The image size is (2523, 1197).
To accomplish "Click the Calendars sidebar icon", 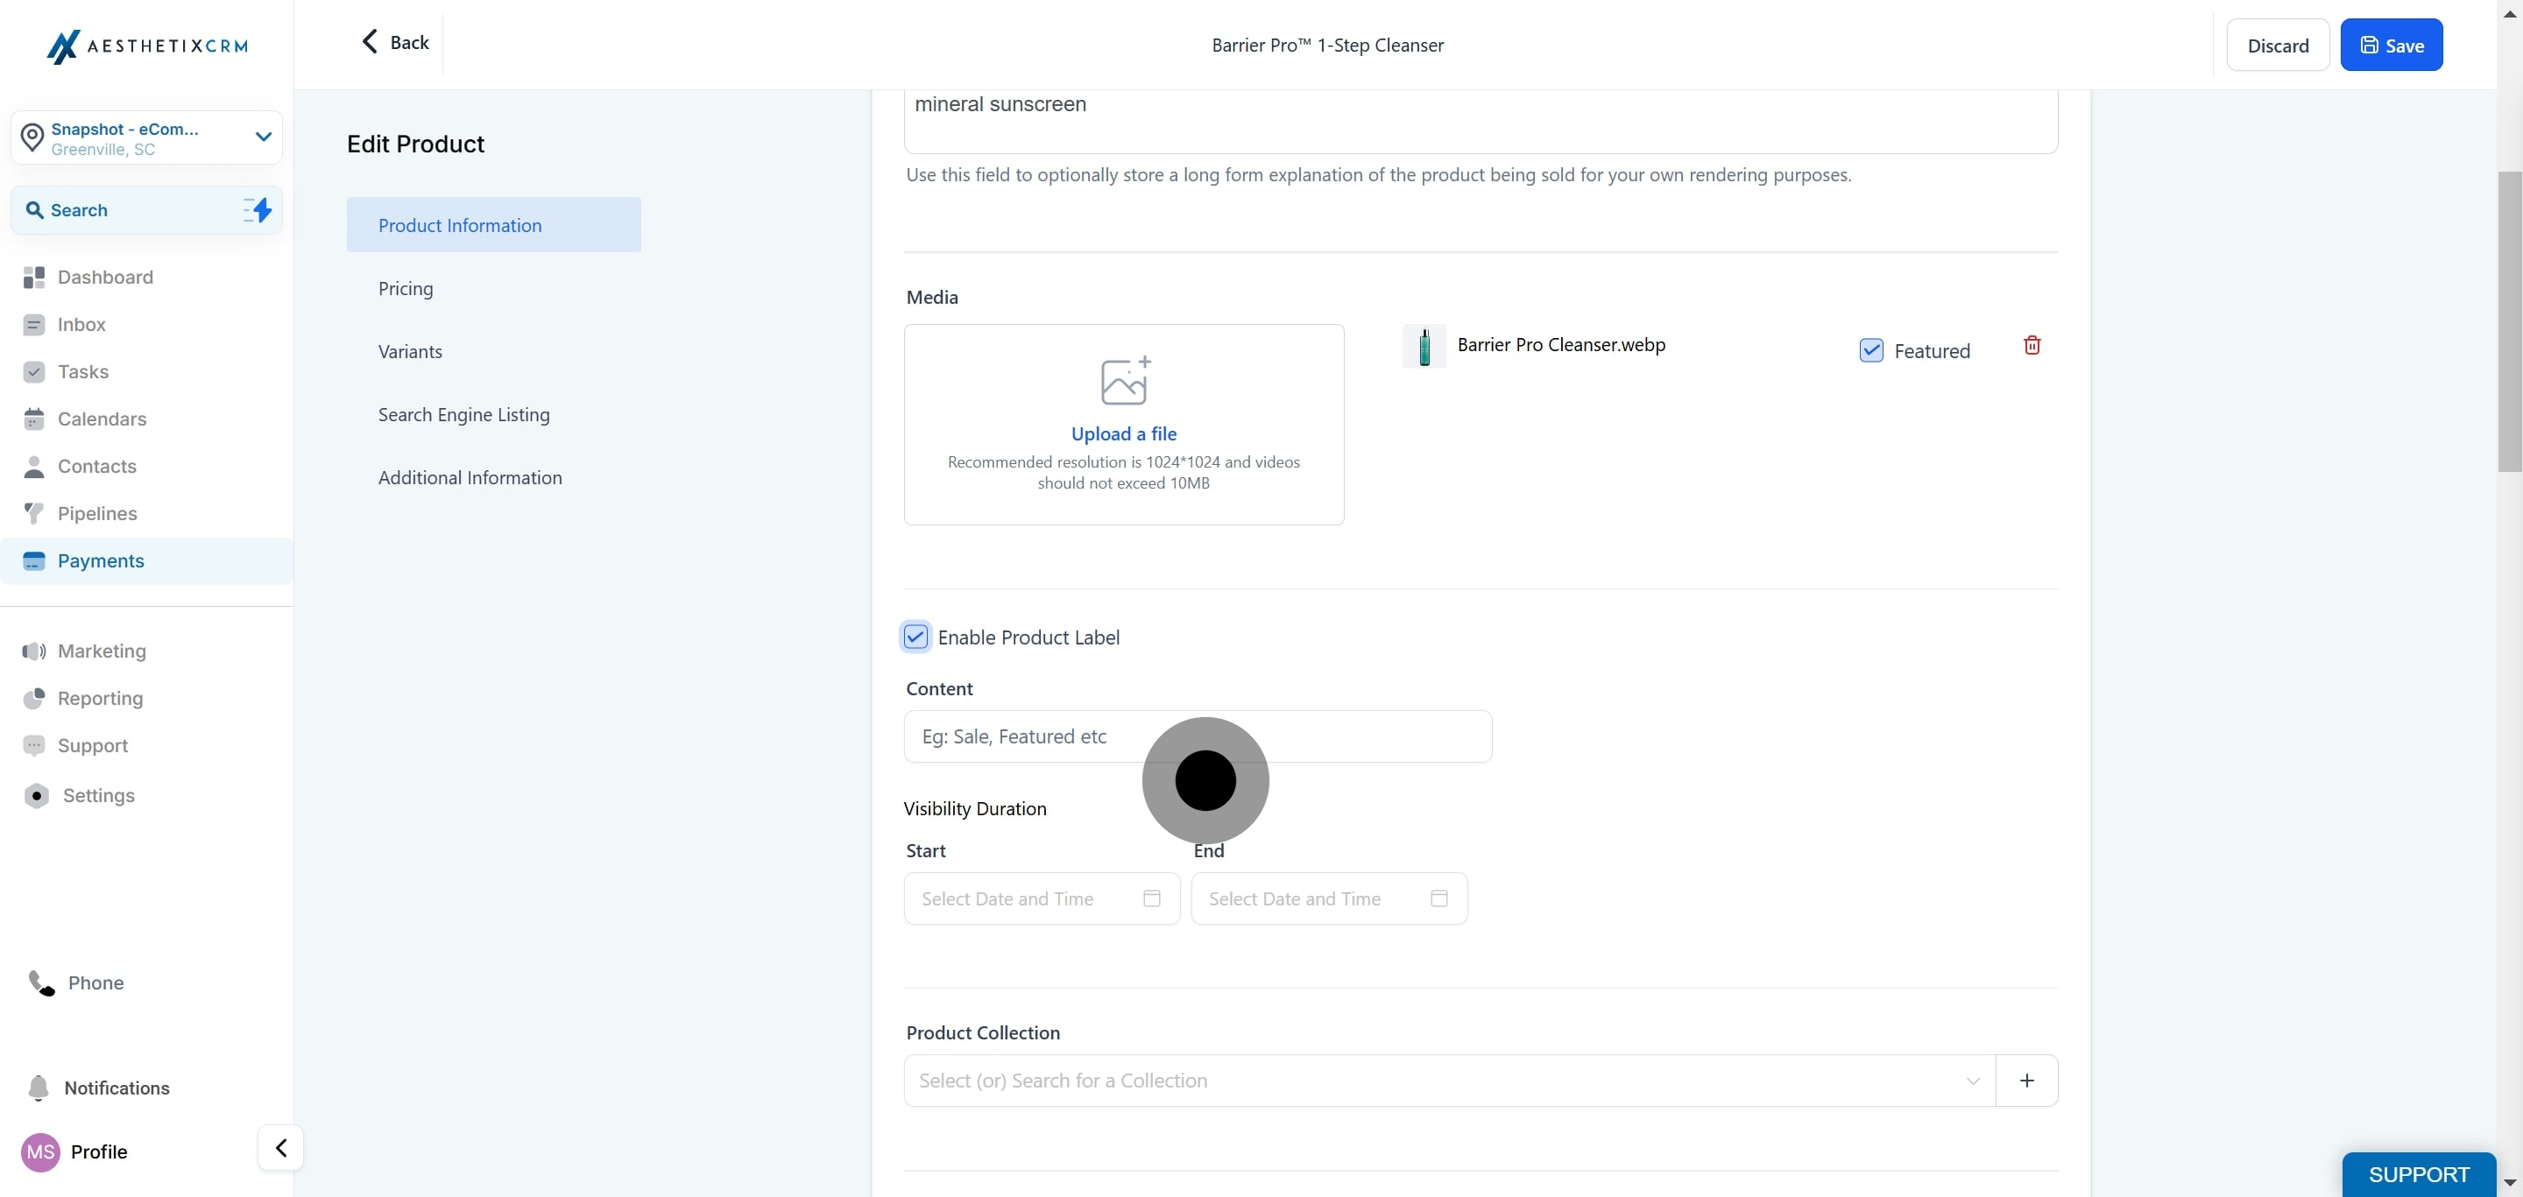I will tap(34, 419).
